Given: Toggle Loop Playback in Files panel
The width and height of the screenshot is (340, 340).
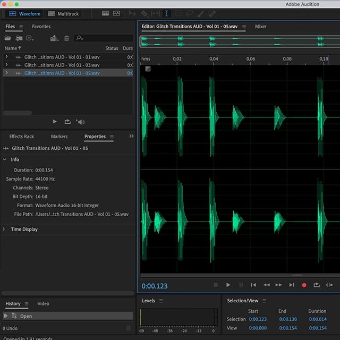Looking at the screenshot, I should (x=67, y=122).
